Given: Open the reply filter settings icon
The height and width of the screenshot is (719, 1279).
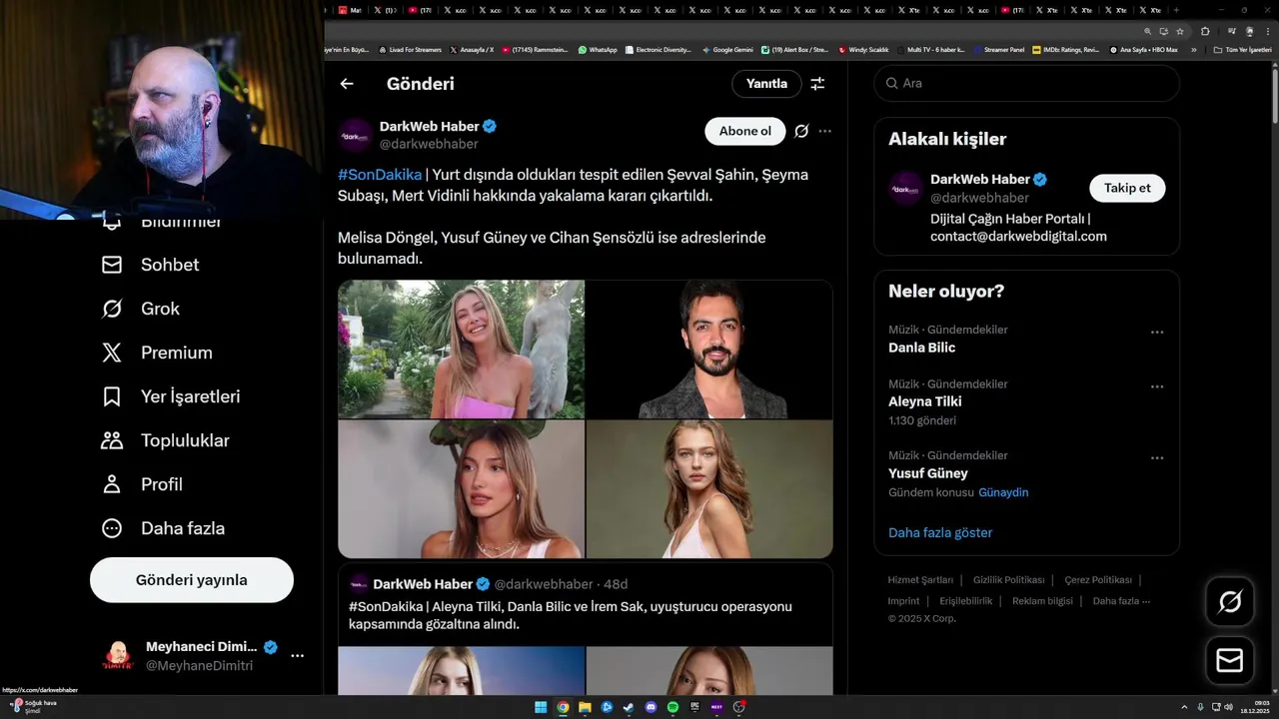Looking at the screenshot, I should (817, 84).
